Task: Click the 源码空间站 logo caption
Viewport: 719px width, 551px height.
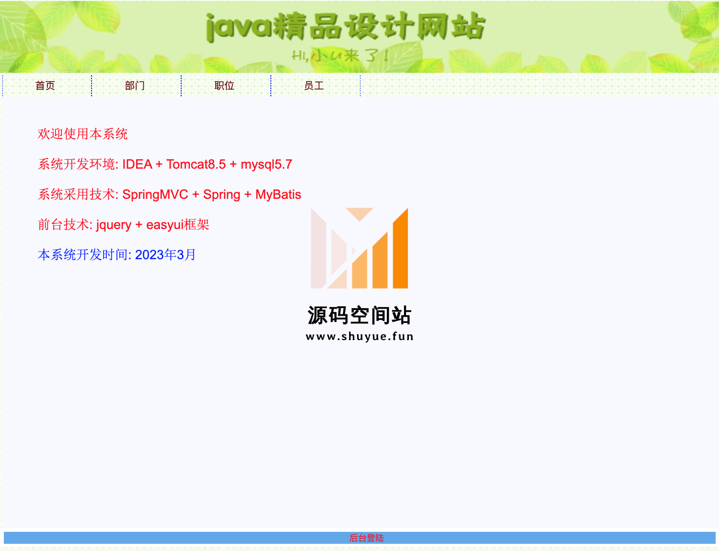Action: tap(359, 315)
